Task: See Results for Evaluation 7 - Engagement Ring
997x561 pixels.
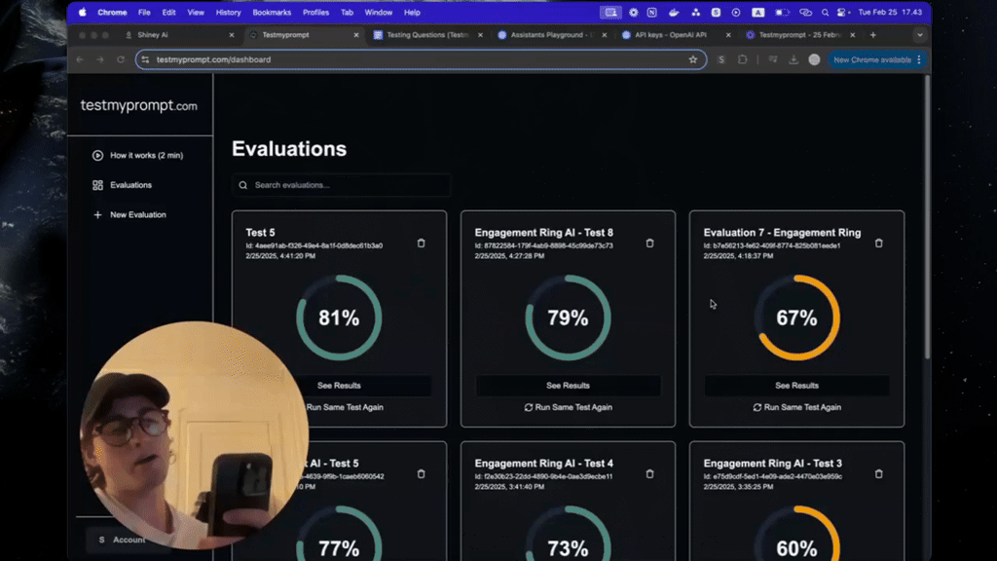Action: click(x=796, y=386)
